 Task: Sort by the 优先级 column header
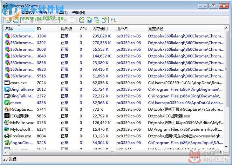pos(68,29)
